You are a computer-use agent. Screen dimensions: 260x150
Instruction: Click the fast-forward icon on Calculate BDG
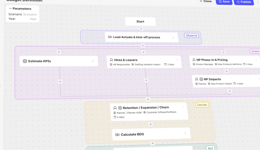117,135
